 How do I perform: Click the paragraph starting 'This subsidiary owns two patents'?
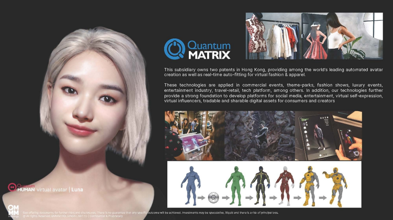273,72
